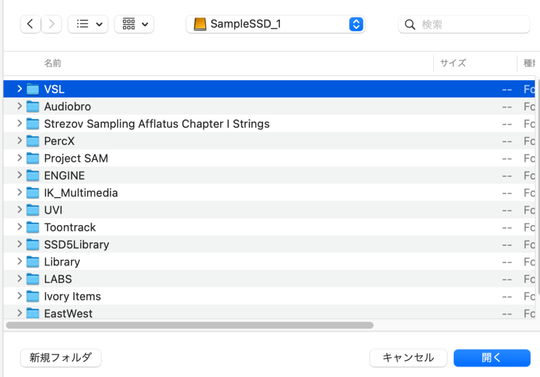Click the VSL folder name
Image resolution: width=540 pixels, height=377 pixels.
pyautogui.click(x=54, y=89)
